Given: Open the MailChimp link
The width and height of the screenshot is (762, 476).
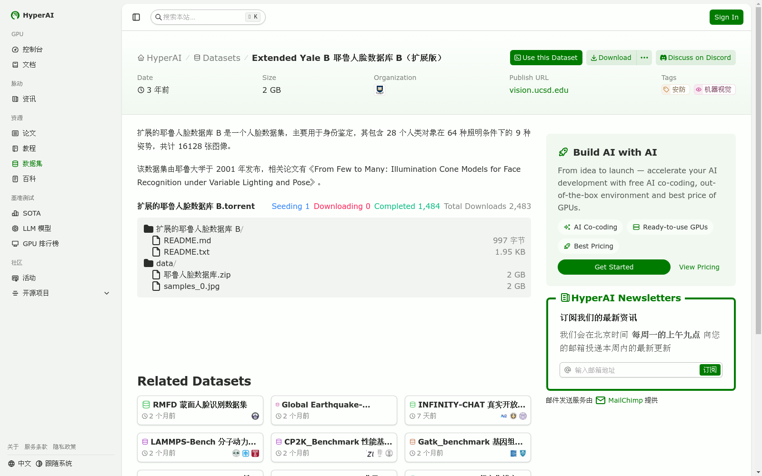Looking at the screenshot, I should (619, 400).
